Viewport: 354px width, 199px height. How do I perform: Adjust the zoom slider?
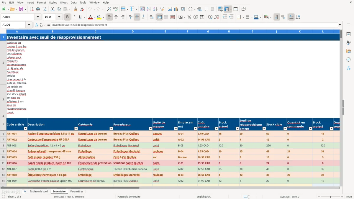(330, 197)
